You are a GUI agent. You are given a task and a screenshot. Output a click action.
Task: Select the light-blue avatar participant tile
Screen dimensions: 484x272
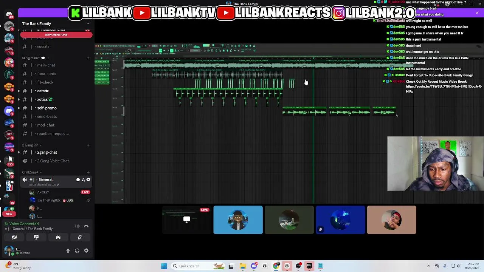[238, 220]
